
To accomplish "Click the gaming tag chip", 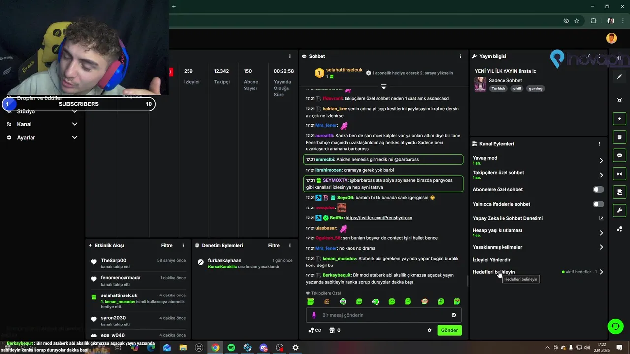I will coord(535,88).
